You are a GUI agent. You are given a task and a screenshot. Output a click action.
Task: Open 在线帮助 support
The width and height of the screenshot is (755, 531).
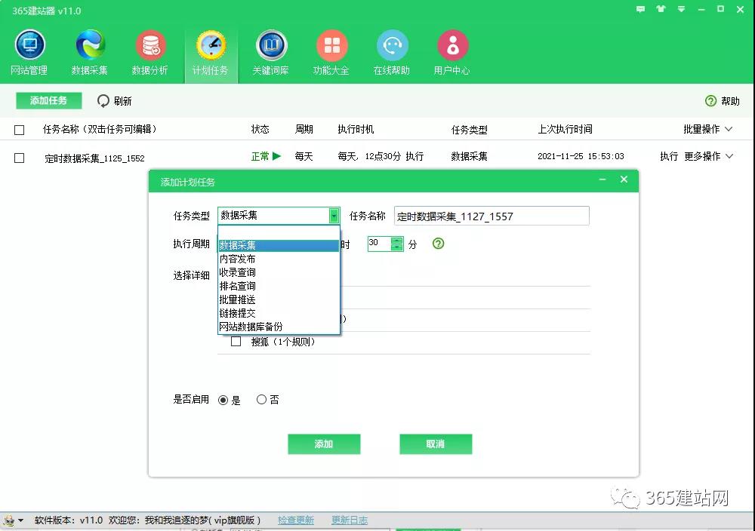click(392, 53)
